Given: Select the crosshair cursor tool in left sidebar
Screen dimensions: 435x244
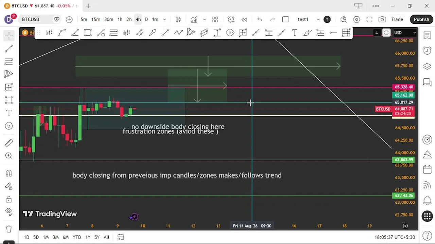Looking at the screenshot, I should tap(9, 35).
